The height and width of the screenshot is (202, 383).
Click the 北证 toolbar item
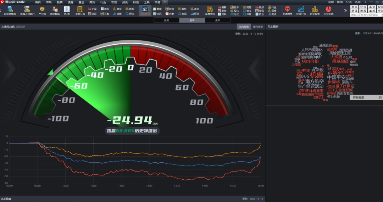point(92,14)
